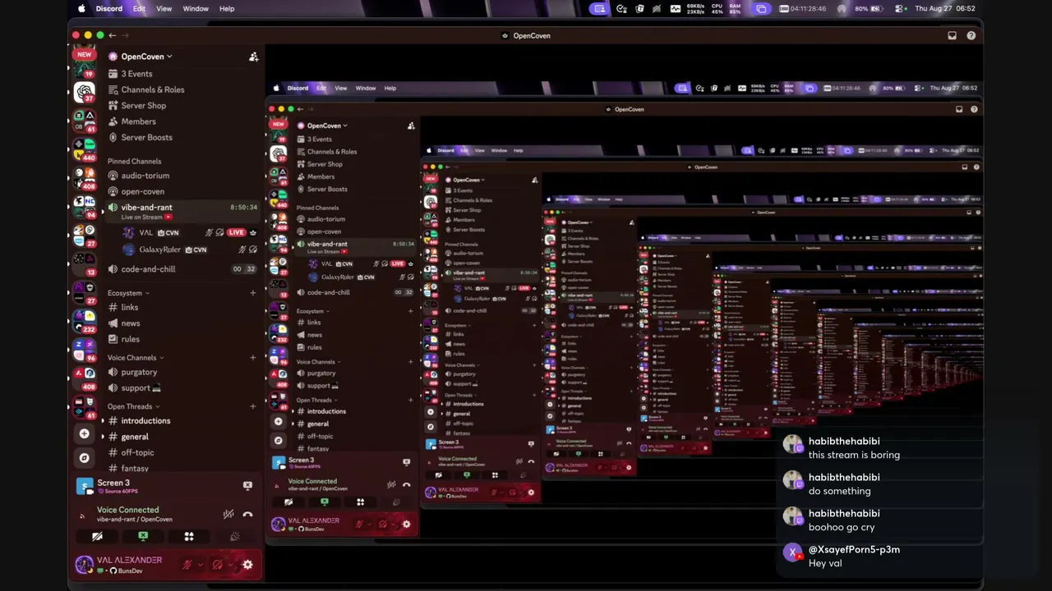This screenshot has width=1052, height=591.
Task: Open the 3 Events list
Action: tap(136, 74)
